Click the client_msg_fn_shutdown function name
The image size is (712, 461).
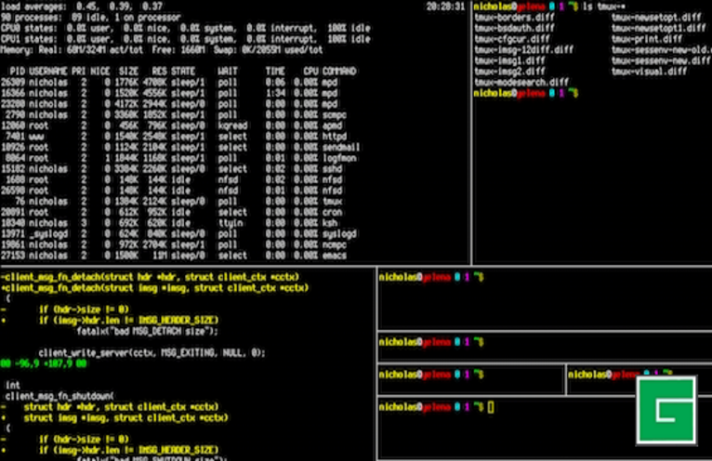[x=58, y=395]
